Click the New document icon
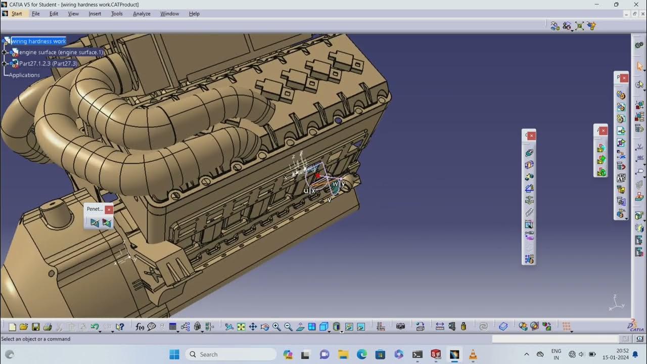 point(12,327)
